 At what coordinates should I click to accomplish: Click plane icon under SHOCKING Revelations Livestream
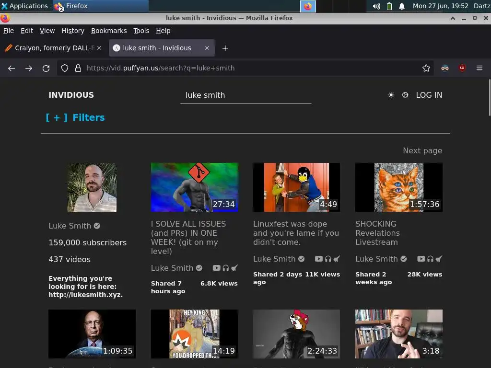pyautogui.click(x=439, y=259)
